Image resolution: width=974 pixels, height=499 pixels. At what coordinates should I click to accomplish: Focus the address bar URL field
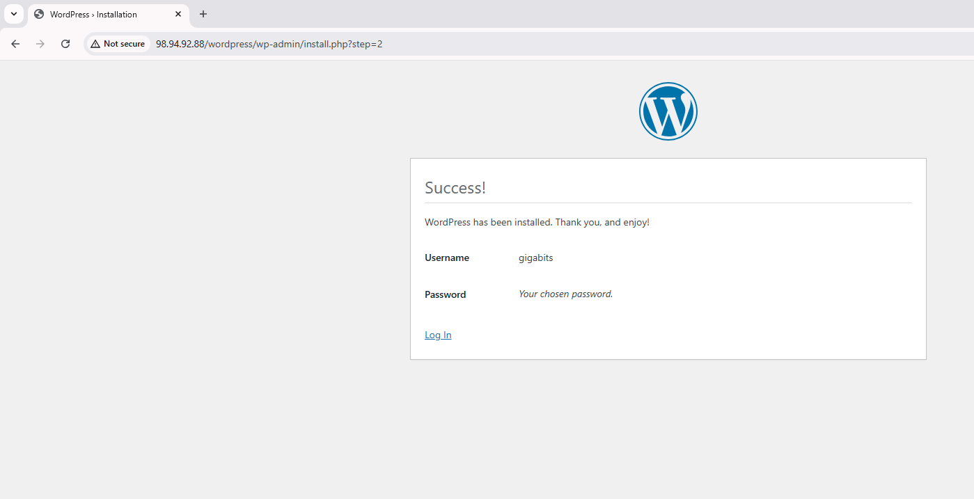(x=487, y=44)
